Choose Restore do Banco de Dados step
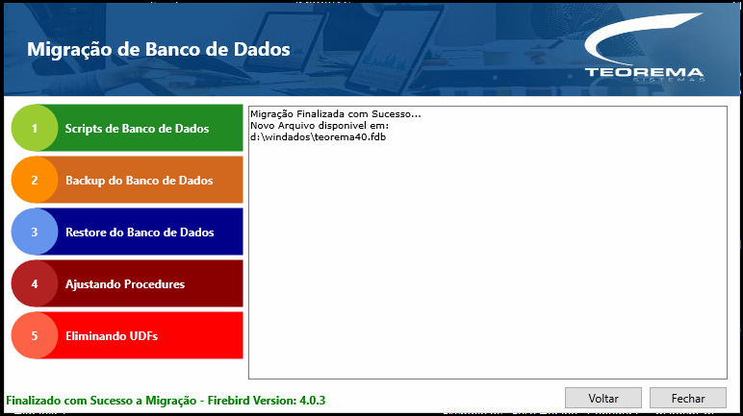The image size is (743, 416). pos(140,232)
